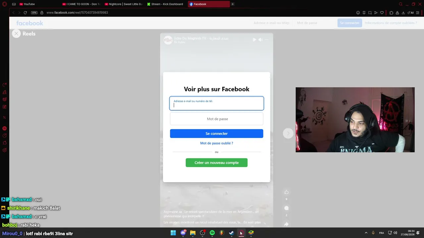Open the search tabs magnifier icon
The image size is (424, 238).
pyautogui.click(x=400, y=4)
